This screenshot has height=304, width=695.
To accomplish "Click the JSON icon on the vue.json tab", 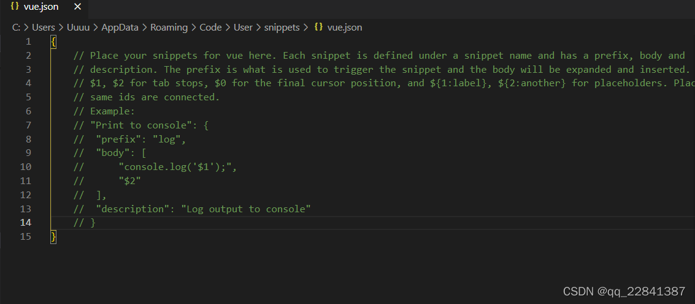I will pos(15,7).
